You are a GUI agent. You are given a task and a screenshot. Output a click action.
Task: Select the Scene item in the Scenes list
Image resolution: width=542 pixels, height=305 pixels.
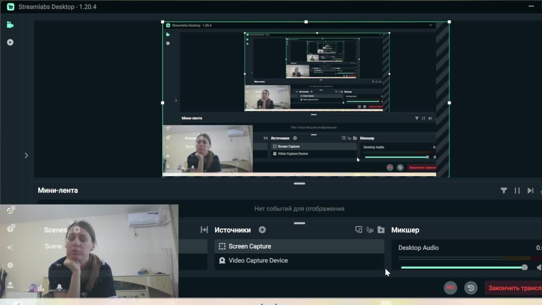(53, 246)
